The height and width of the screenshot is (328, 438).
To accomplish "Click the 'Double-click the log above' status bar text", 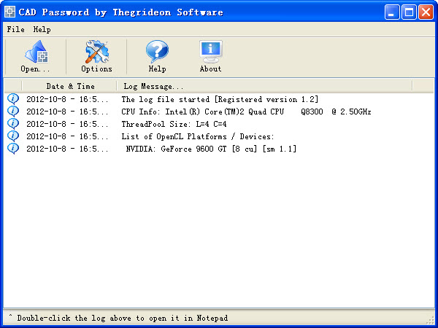I will point(123,318).
